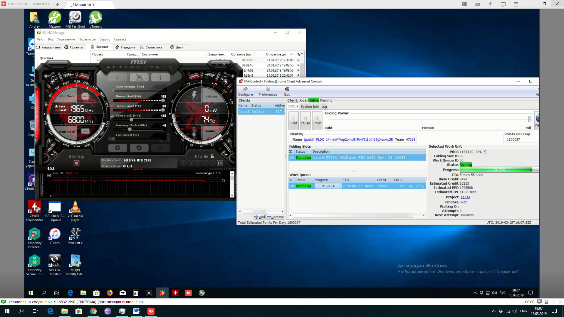Open FAHControl Preferences
Image resolution: width=564 pixels, height=317 pixels.
(268, 91)
